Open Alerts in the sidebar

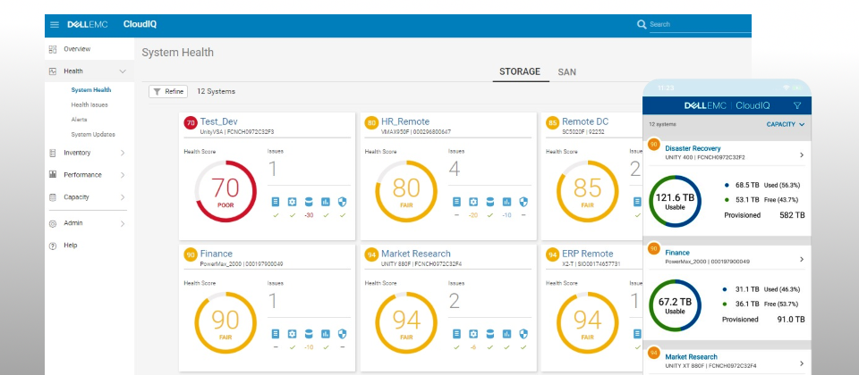tap(79, 120)
